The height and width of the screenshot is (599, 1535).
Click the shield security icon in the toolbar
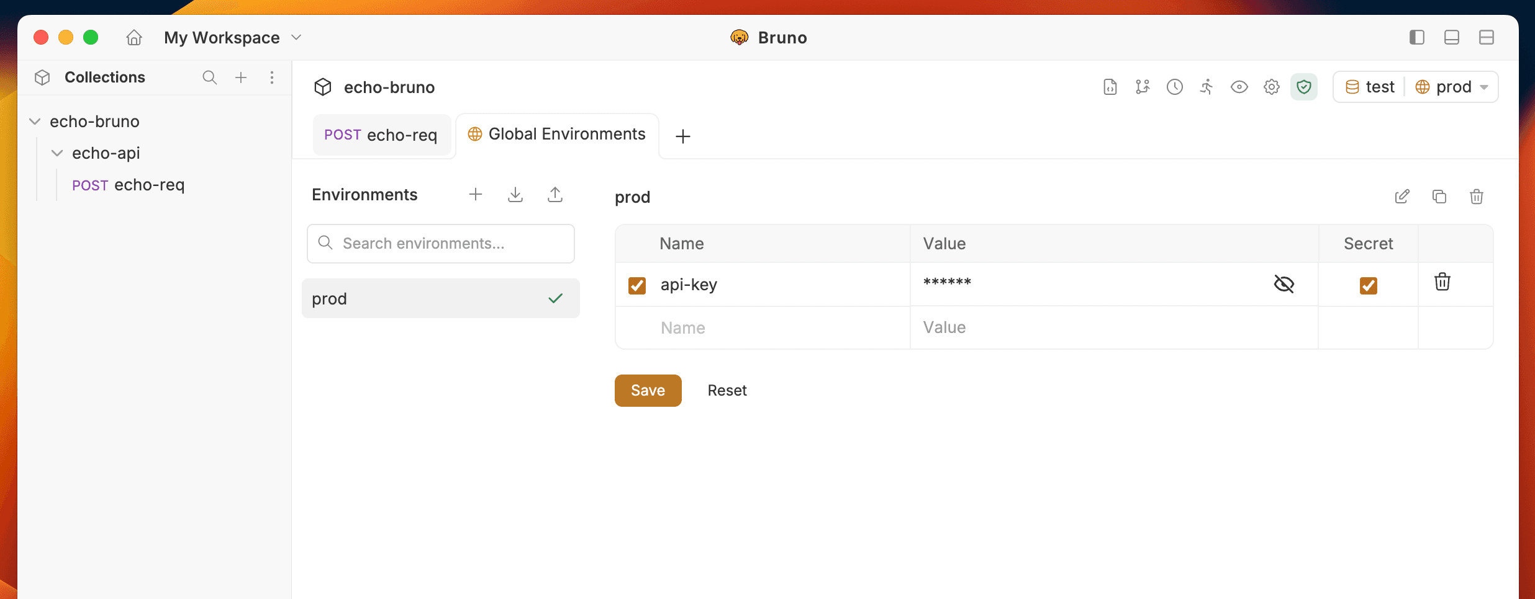tap(1303, 87)
